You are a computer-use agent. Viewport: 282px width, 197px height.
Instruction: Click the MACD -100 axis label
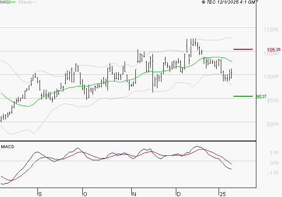pyautogui.click(x=273, y=173)
